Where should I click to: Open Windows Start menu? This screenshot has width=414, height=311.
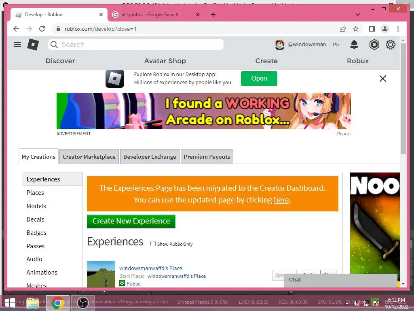[10, 303]
